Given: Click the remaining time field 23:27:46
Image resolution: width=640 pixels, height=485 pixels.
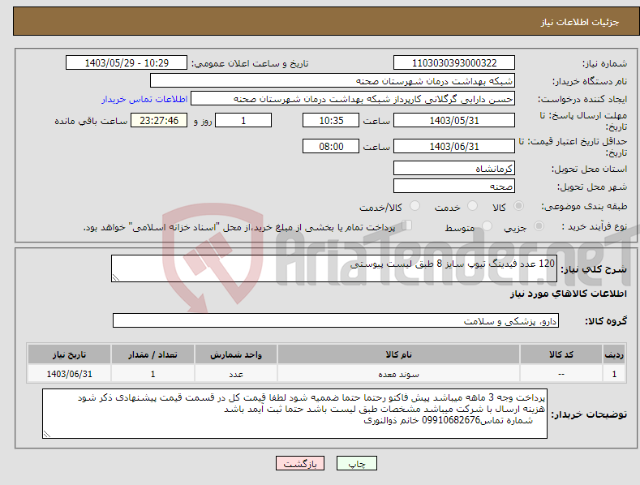Looking at the screenshot, I should tap(159, 120).
